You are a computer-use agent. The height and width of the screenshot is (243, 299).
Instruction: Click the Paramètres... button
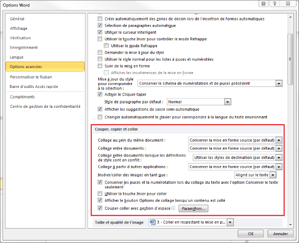193,208
